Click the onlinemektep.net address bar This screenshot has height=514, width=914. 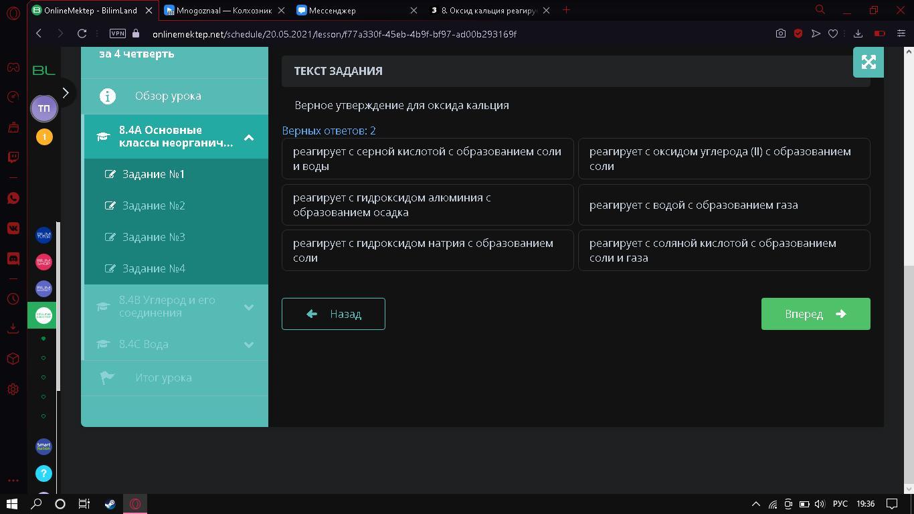click(334, 33)
